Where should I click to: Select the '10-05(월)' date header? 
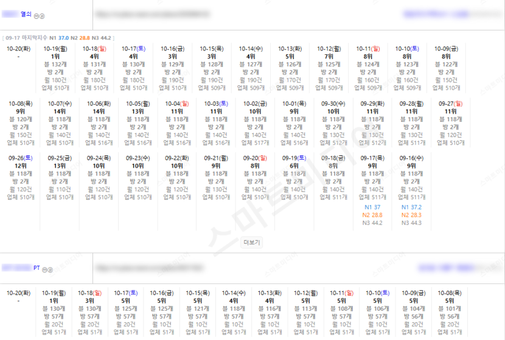coord(138,104)
